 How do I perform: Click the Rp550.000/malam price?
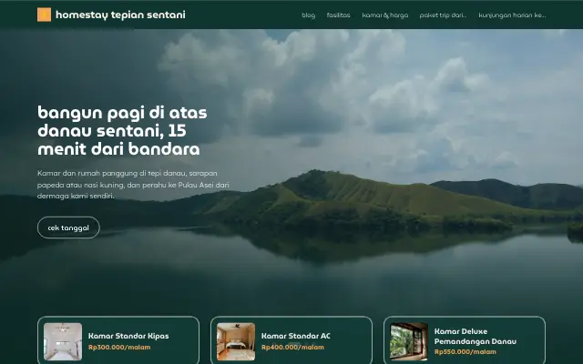[465, 352]
